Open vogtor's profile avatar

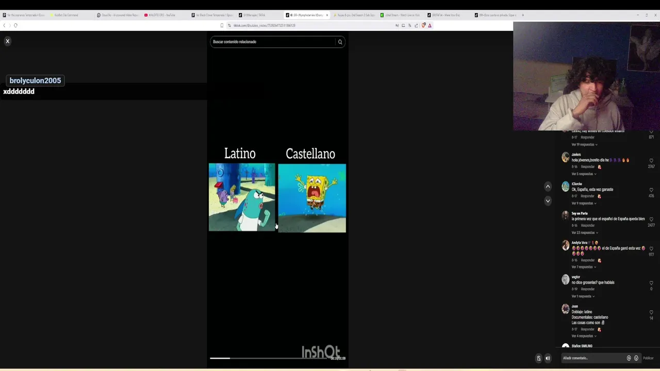click(x=566, y=280)
